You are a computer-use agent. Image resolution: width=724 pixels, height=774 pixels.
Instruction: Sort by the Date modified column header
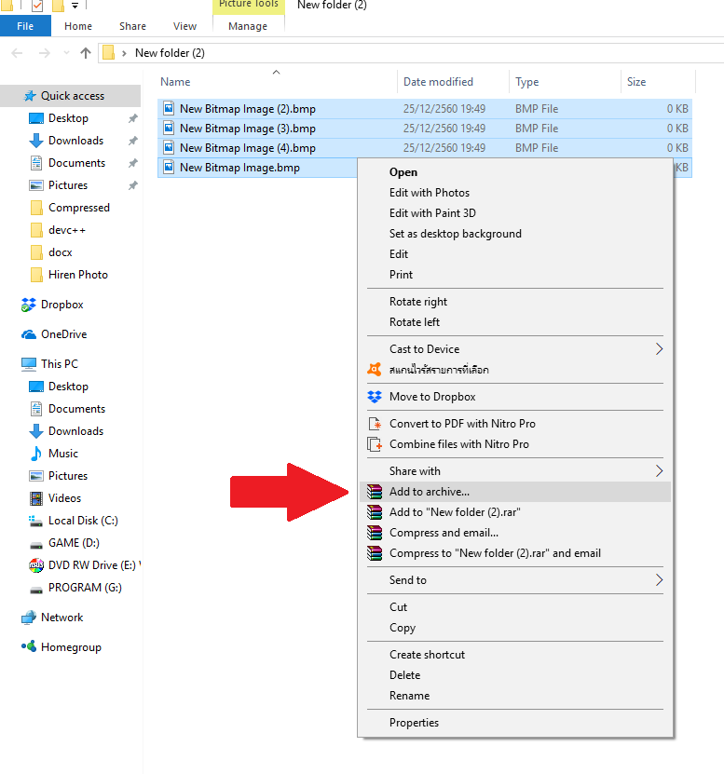453,82
